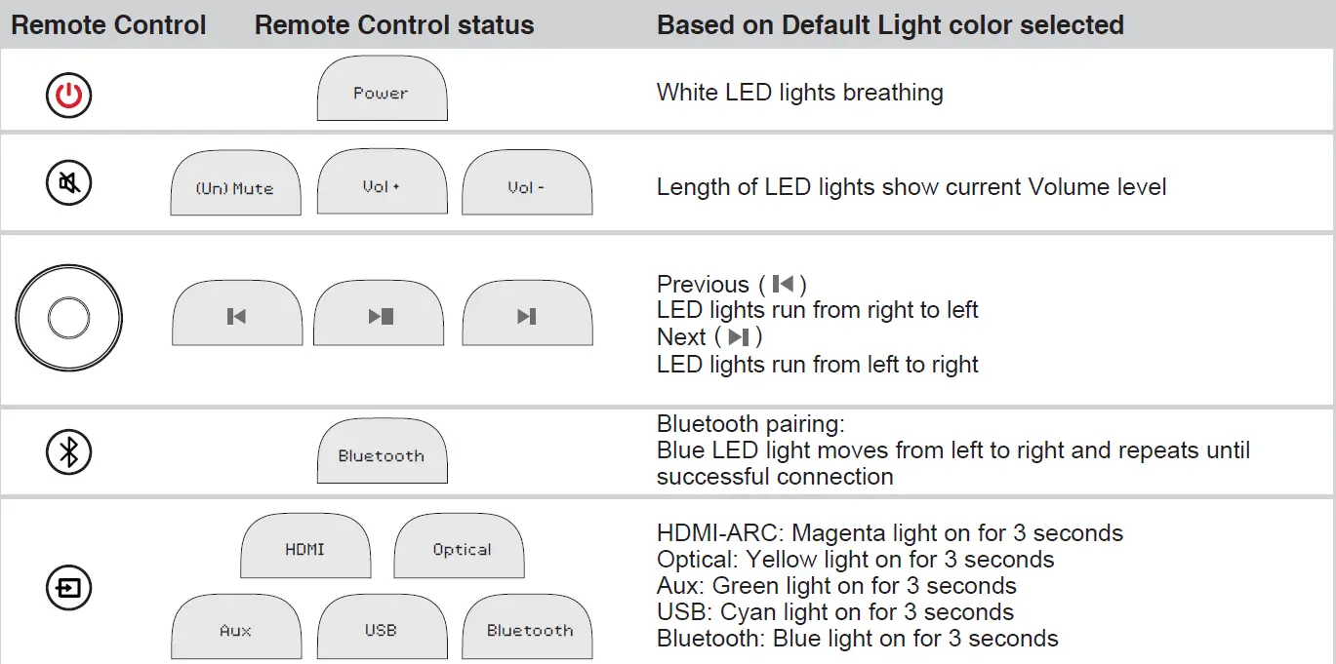Screen dimensions: 1336x664
Task: Click the red power icon
Action: point(68,96)
